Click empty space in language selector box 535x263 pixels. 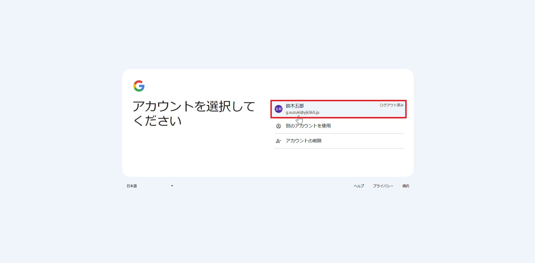click(x=153, y=186)
